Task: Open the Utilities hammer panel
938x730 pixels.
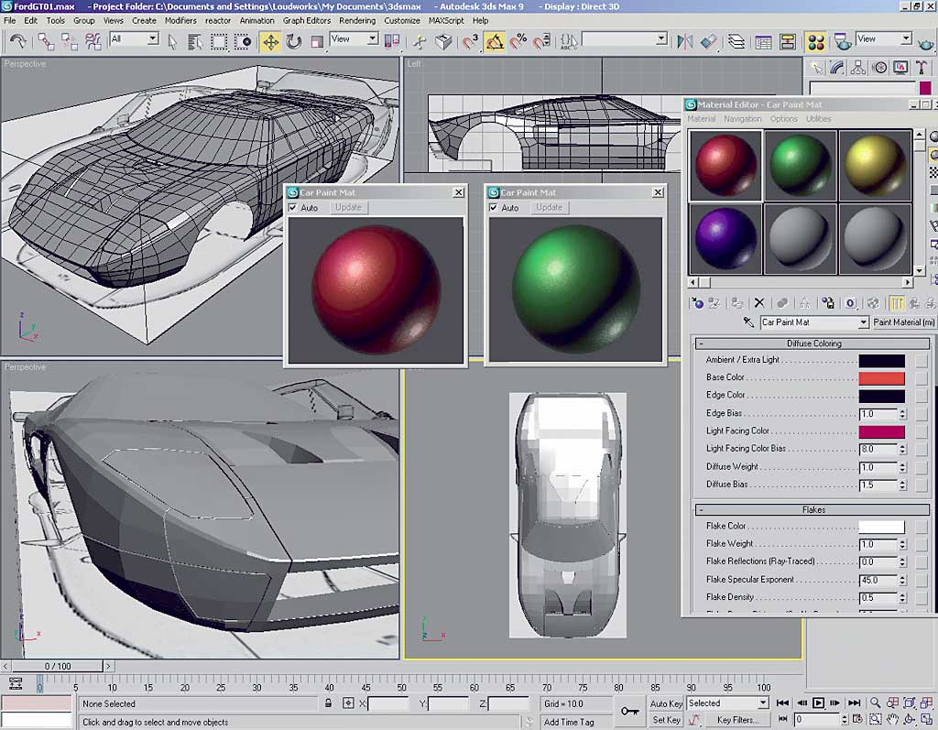Action: 922,68
